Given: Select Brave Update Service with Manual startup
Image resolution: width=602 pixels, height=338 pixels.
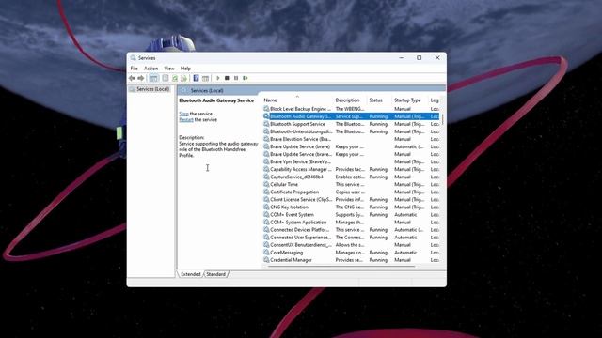Looking at the screenshot, I should pyautogui.click(x=351, y=154).
